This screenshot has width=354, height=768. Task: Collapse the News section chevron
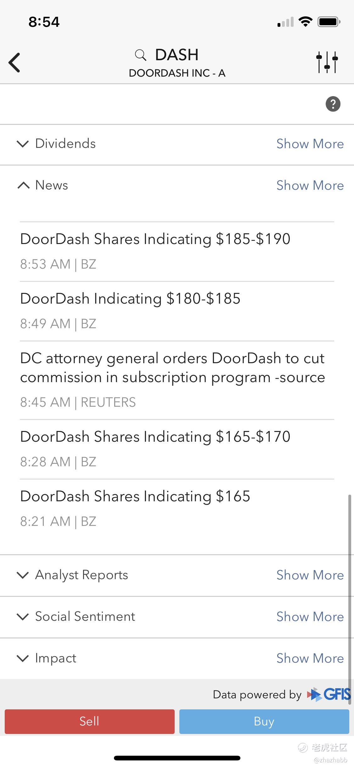coord(24,185)
